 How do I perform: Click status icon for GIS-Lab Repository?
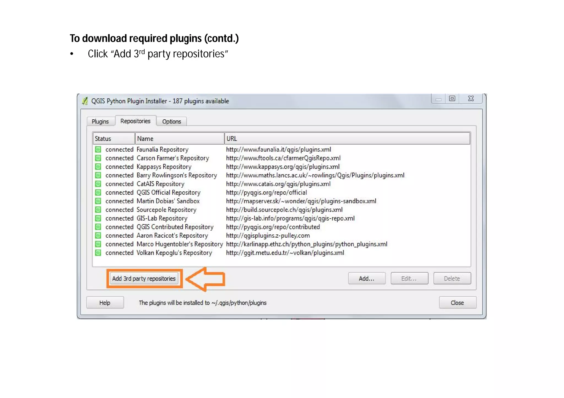pyautogui.click(x=98, y=218)
